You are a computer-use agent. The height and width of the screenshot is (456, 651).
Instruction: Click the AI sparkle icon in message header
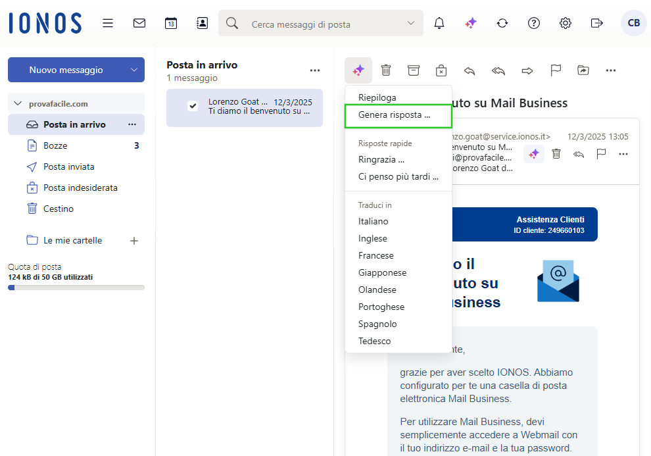(534, 154)
